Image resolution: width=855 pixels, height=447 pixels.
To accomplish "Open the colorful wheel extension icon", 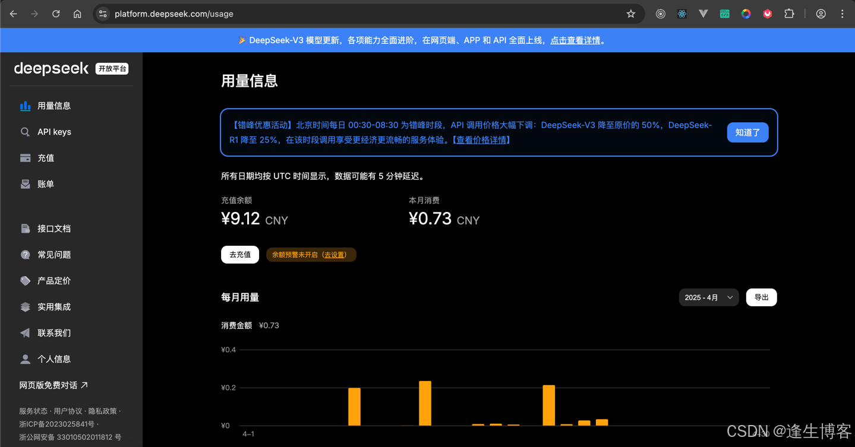I will coord(746,14).
